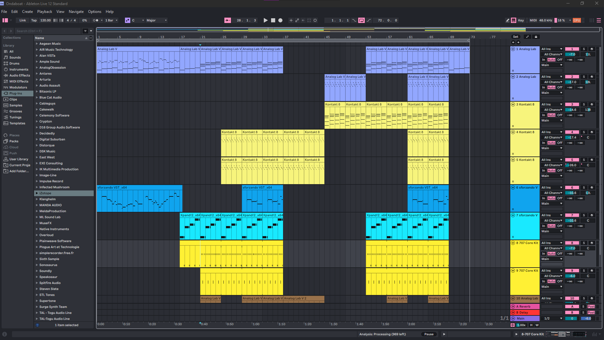
Task: Solo track 1 Analog Lab
Action: (x=584, y=49)
